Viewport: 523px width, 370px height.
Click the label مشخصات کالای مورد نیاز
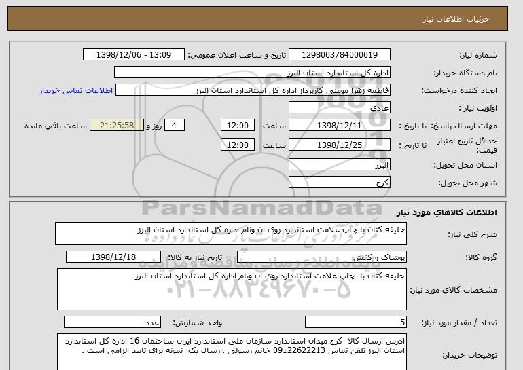[453, 290]
